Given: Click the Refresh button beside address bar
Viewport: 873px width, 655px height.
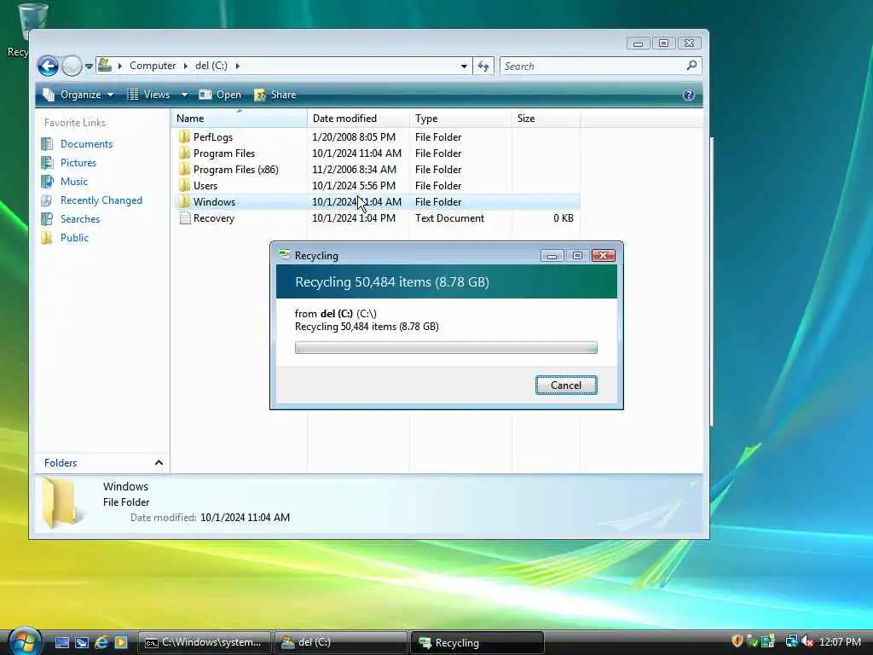Looking at the screenshot, I should tap(483, 67).
